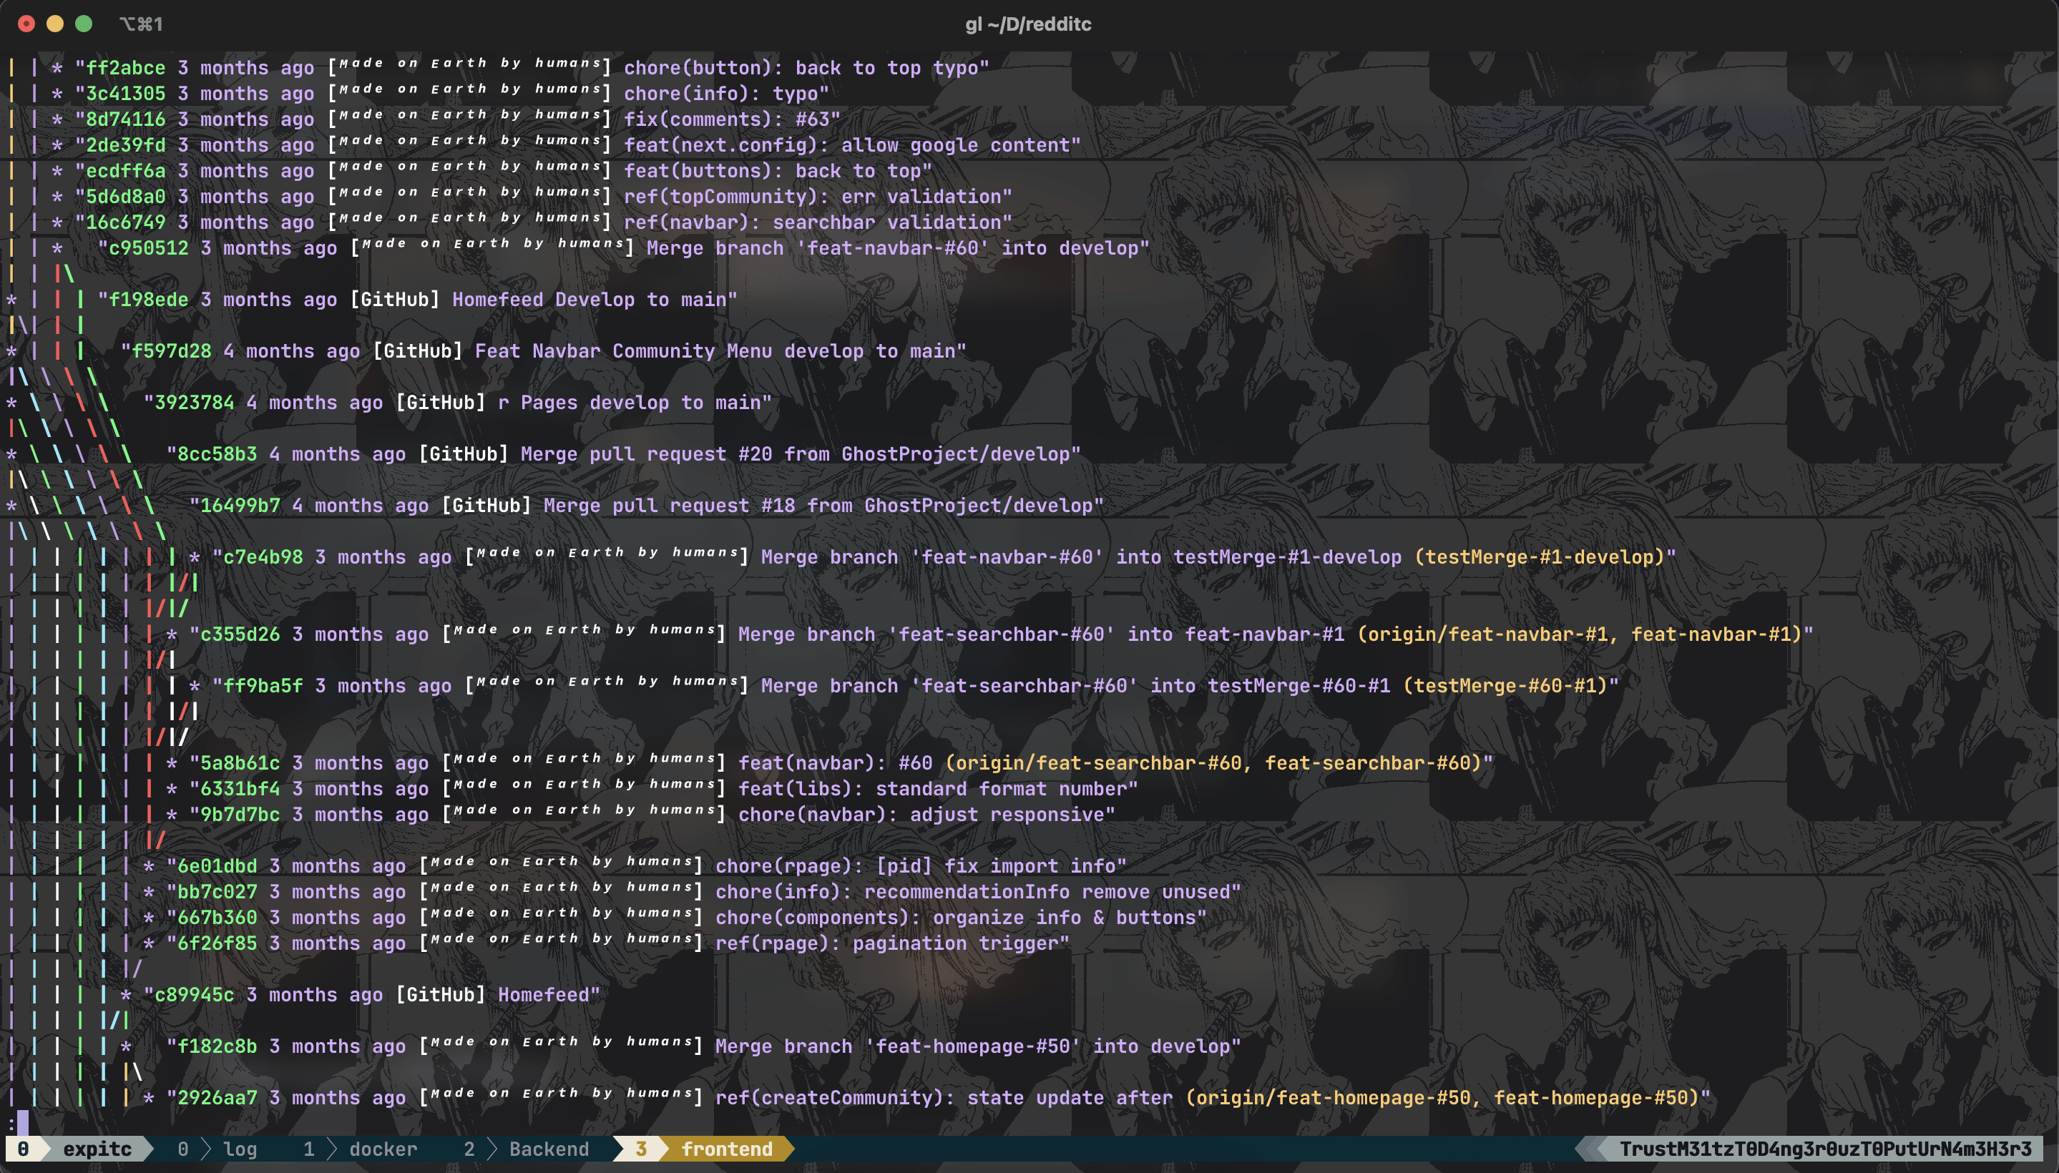Click commit hash 2926aa7
The image size is (2059, 1173).
coord(217,1099)
